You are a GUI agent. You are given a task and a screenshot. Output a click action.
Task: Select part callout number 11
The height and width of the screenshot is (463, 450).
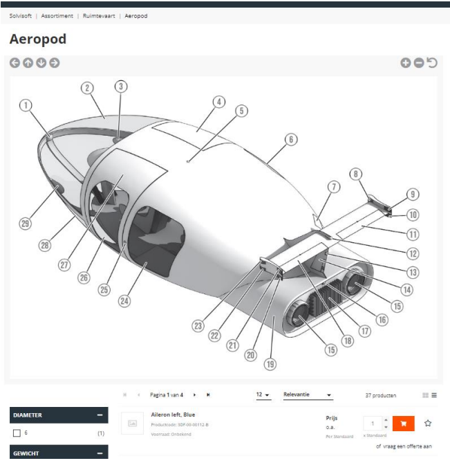413,235
